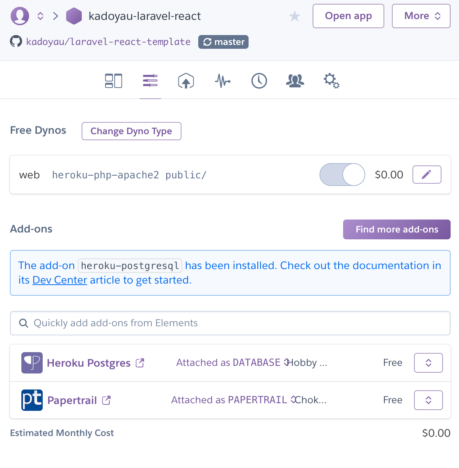Favorite the app with the star icon

[295, 16]
